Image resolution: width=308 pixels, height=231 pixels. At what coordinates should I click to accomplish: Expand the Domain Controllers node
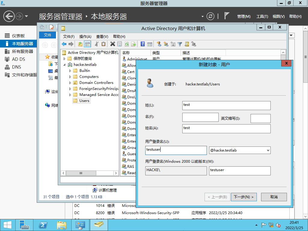click(70, 83)
